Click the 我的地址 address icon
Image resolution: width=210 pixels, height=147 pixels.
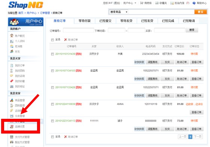point(12,86)
